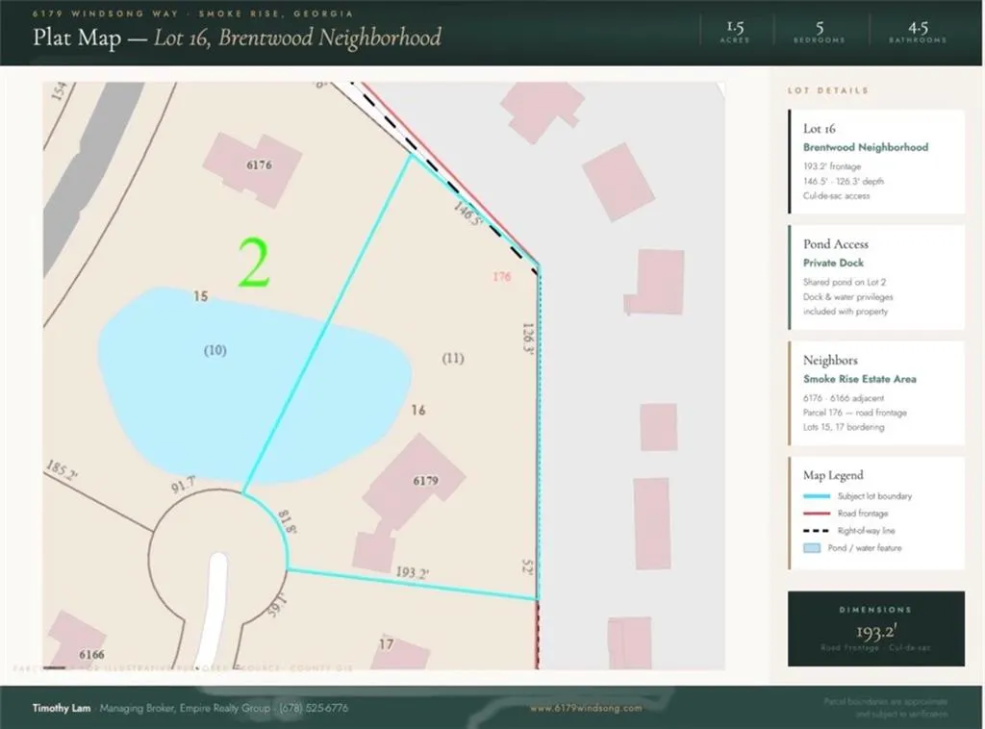The width and height of the screenshot is (985, 729).
Task: Click the blue Pond / water feature swatch
Action: tap(812, 548)
